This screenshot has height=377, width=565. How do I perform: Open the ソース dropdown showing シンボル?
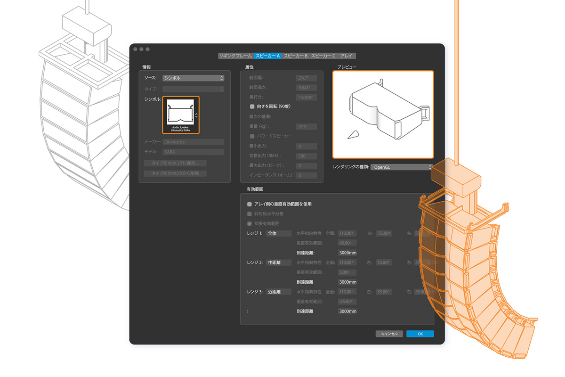coord(193,78)
